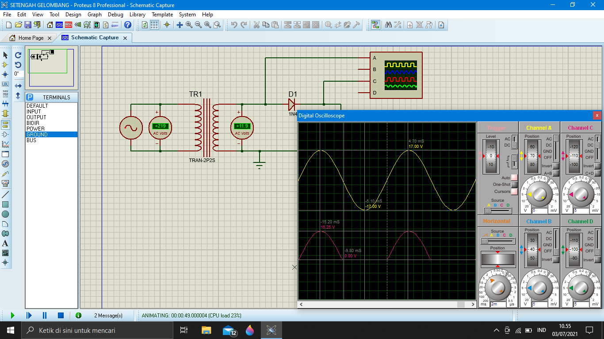Screen dimensions: 604x339
Task: Select the 2D Line graphics tool
Action: [5, 195]
